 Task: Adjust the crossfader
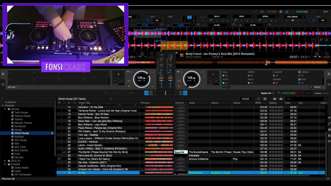pyautogui.click(x=165, y=93)
